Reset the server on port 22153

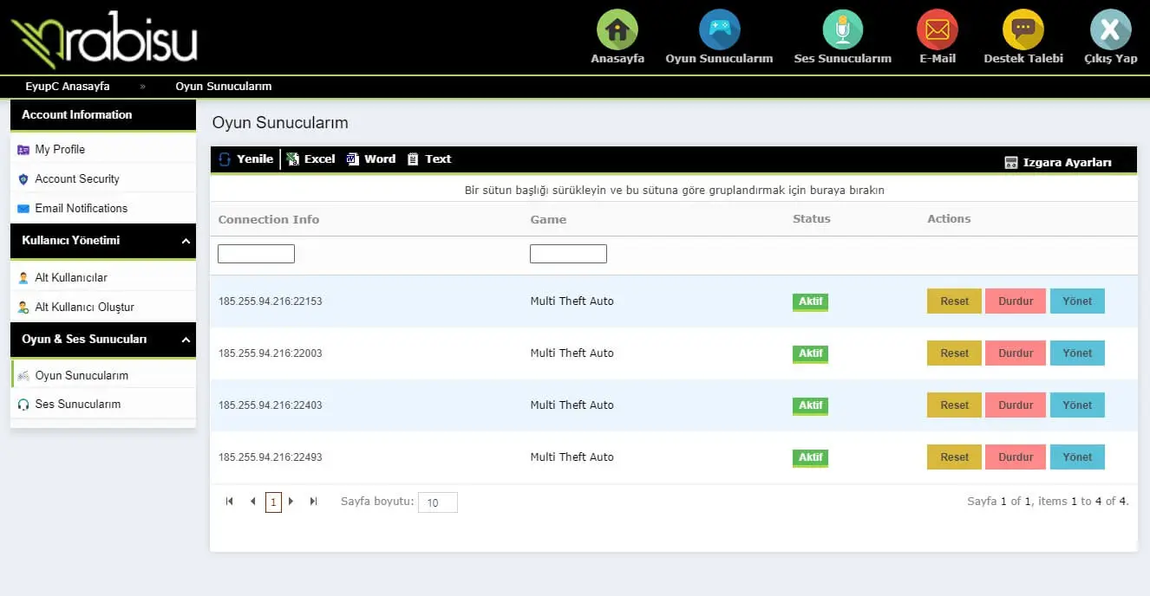954,301
